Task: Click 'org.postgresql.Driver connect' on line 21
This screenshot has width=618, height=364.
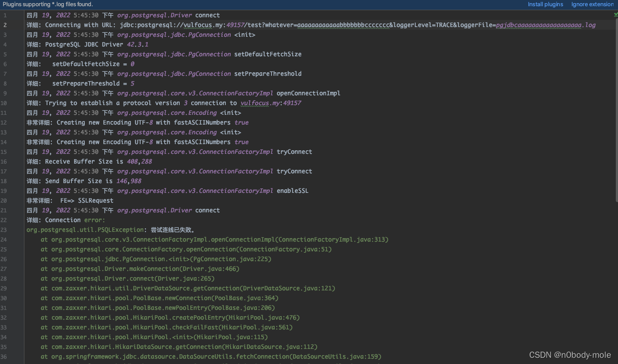Action: tap(169, 210)
